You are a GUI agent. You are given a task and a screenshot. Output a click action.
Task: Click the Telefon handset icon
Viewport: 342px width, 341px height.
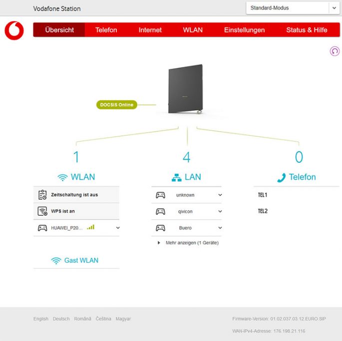[282, 177]
